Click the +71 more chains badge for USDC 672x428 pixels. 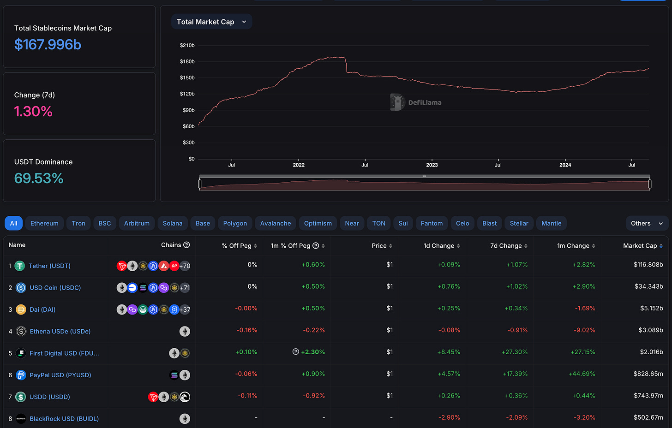click(185, 288)
